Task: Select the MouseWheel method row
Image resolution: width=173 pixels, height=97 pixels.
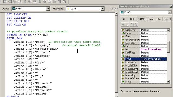Action: [x=144, y=78]
